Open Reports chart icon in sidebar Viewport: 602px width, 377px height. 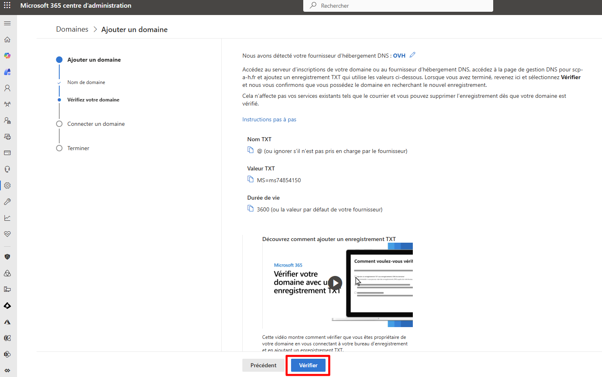tap(7, 218)
